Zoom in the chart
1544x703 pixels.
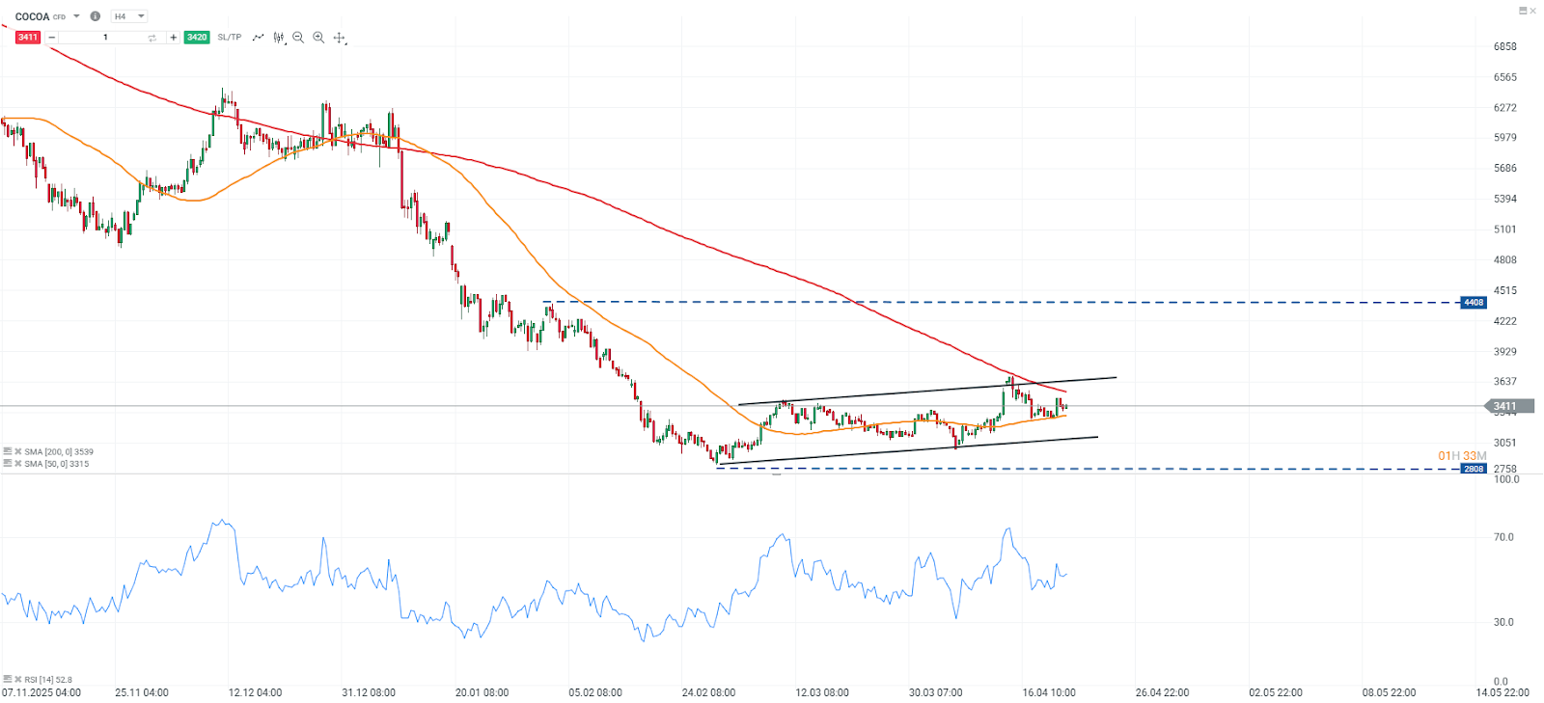[318, 38]
